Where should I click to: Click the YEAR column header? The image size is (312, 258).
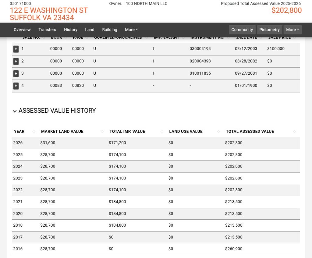pyautogui.click(x=19, y=132)
